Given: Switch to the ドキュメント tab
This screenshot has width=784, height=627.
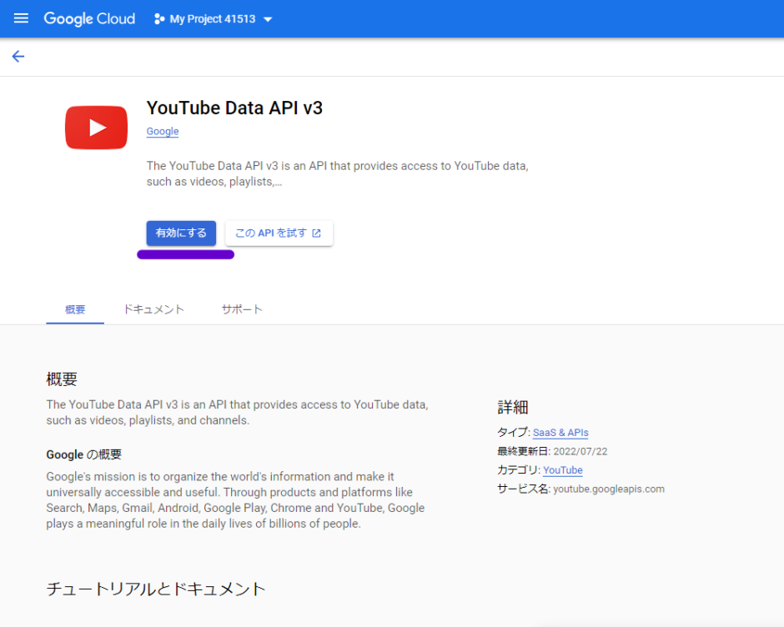Looking at the screenshot, I should (153, 309).
